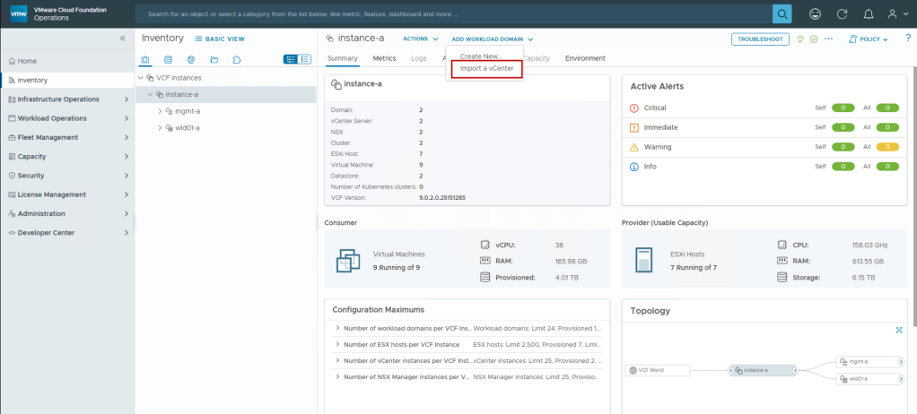917x414 pixels.
Task: Open the user account menu
Action: coord(895,14)
